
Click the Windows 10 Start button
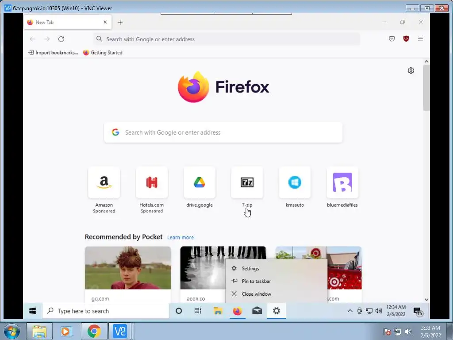point(32,311)
